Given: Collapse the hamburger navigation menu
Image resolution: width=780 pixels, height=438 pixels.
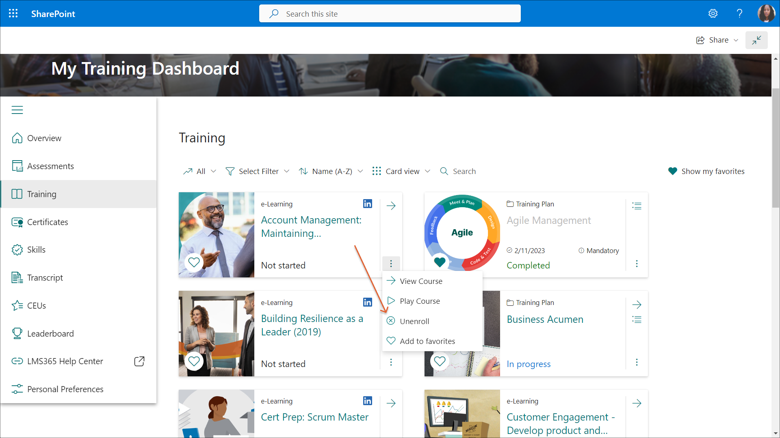Looking at the screenshot, I should pos(17,110).
